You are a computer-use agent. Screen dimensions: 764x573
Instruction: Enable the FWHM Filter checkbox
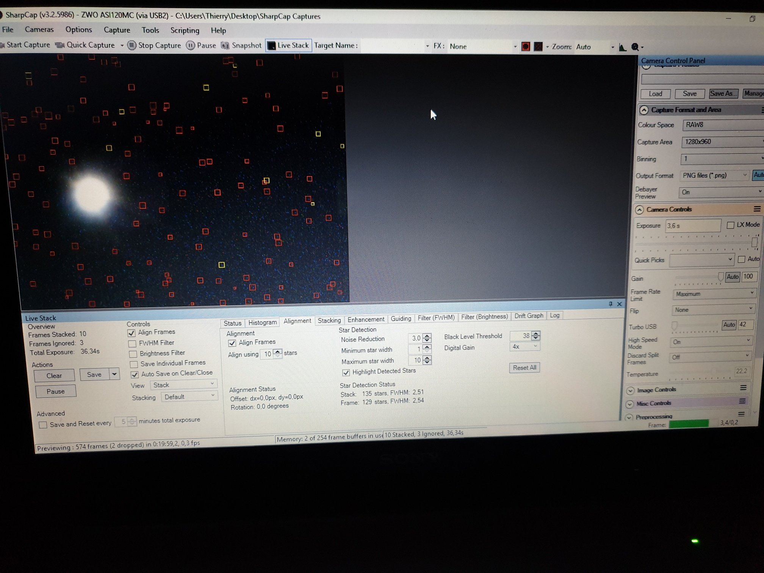[x=133, y=344]
